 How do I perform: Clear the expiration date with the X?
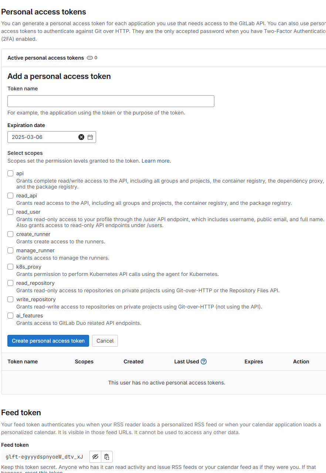[x=81, y=137]
